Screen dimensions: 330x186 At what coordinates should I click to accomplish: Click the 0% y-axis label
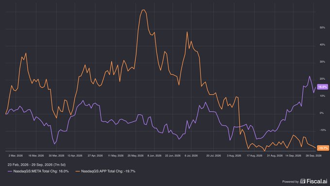pyautogui.click(x=322, y=113)
